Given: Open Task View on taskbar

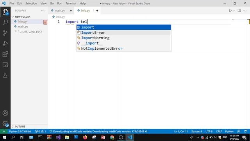Looking at the screenshot, I should tap(22, 137).
